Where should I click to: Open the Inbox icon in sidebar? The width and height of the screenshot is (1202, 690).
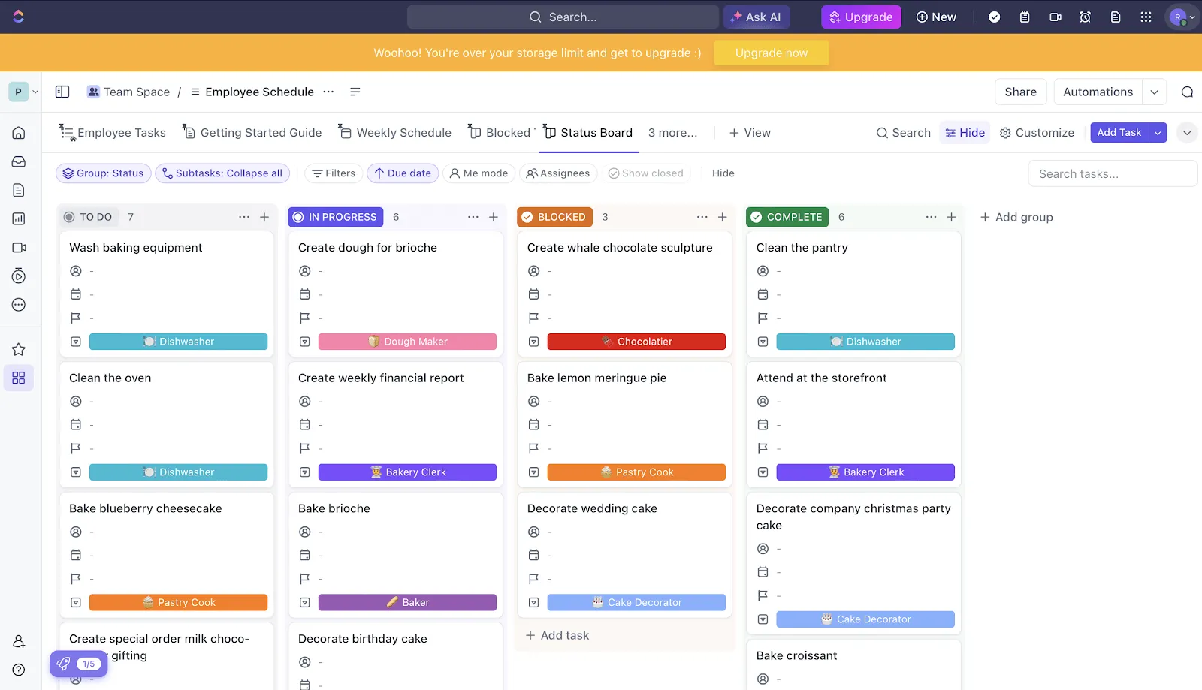point(19,161)
